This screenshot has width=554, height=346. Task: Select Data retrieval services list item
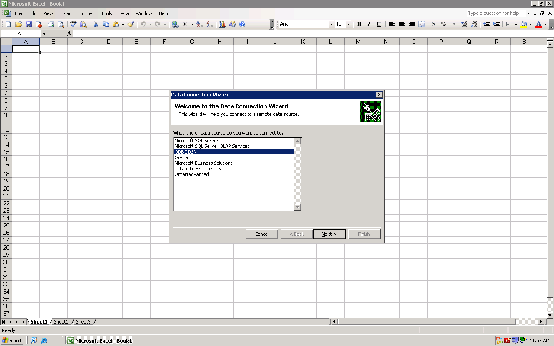pyautogui.click(x=234, y=169)
